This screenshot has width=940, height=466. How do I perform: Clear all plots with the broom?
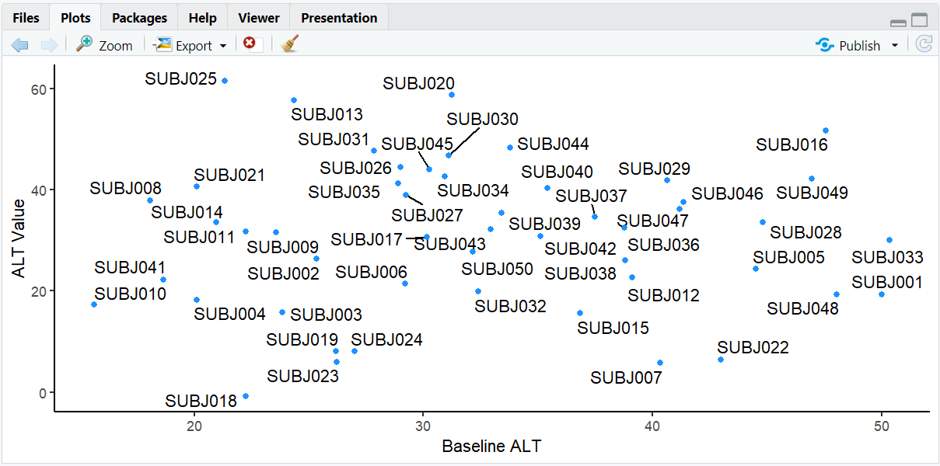[x=290, y=44]
